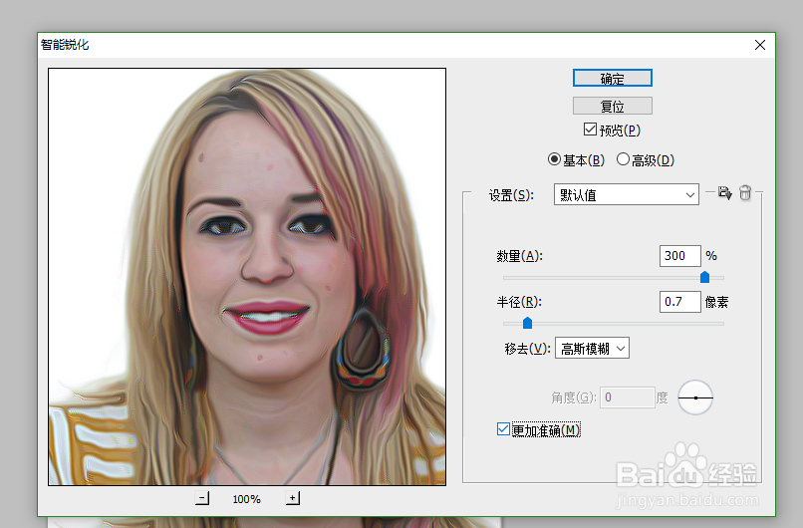Select the 高级(D) radio option

pyautogui.click(x=623, y=159)
